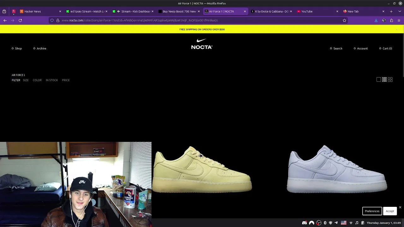
Task: Open Wi-Fi network tray menu
Action: point(351,223)
